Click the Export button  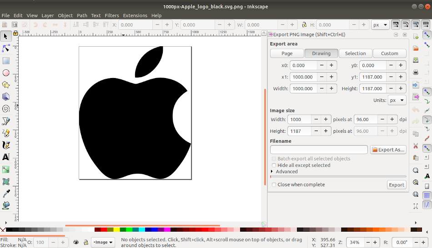397,185
